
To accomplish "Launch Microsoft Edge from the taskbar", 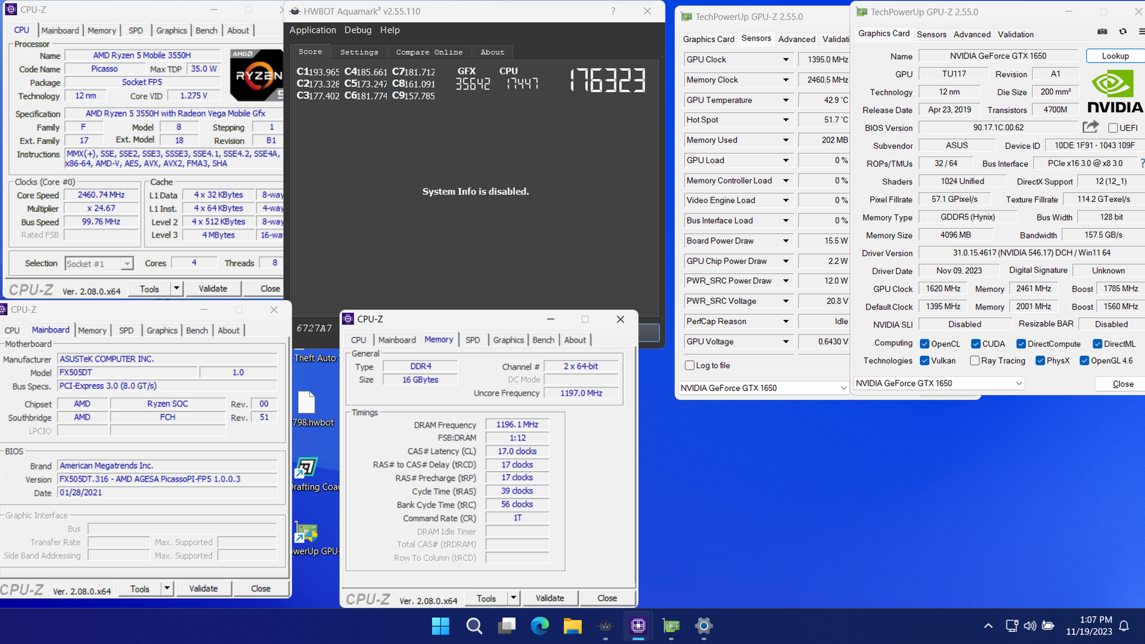I will (x=540, y=626).
